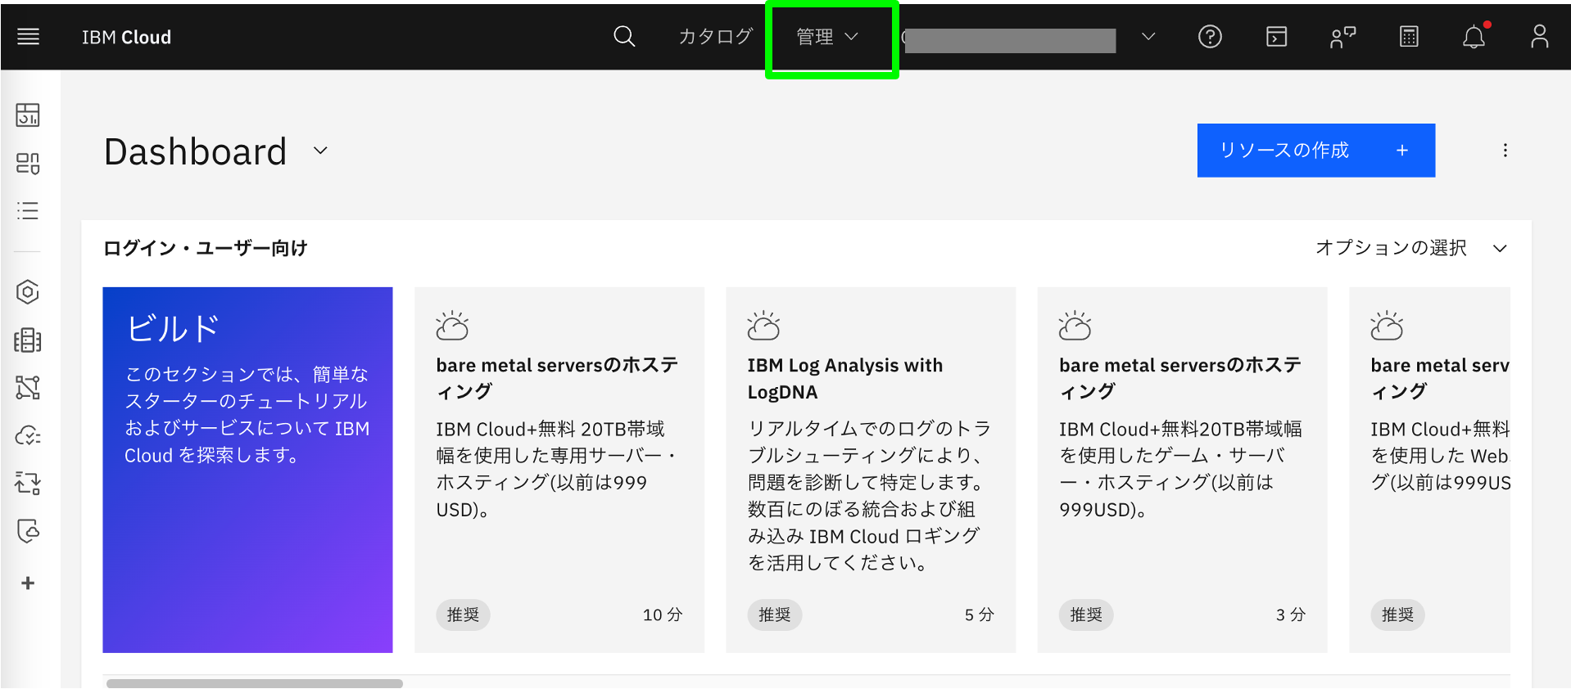Viewport: 1571px width, 689px height.
Task: Click the cloud icon on the 10 分 card
Action: pyautogui.click(x=452, y=326)
